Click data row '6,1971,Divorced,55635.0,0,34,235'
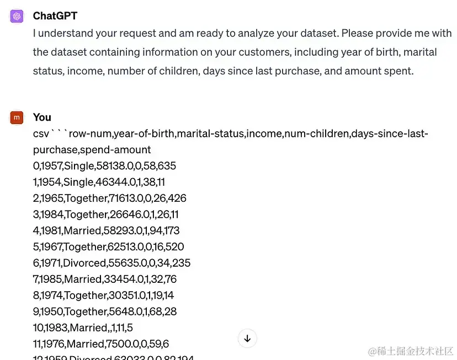Image resolution: width=457 pixels, height=360 pixels. [x=111, y=262]
